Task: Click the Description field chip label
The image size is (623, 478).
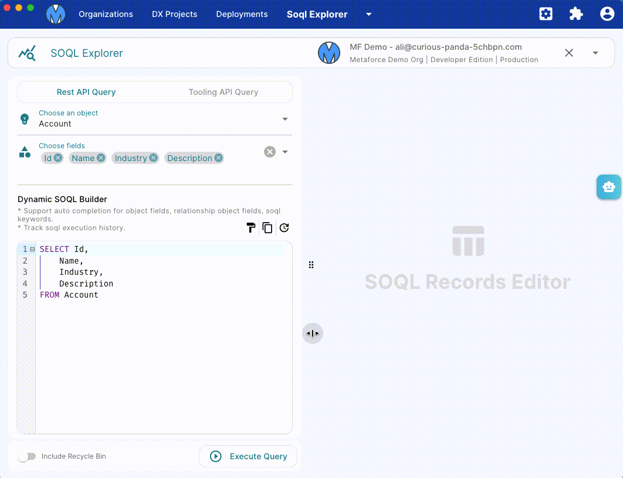Action: pyautogui.click(x=189, y=158)
